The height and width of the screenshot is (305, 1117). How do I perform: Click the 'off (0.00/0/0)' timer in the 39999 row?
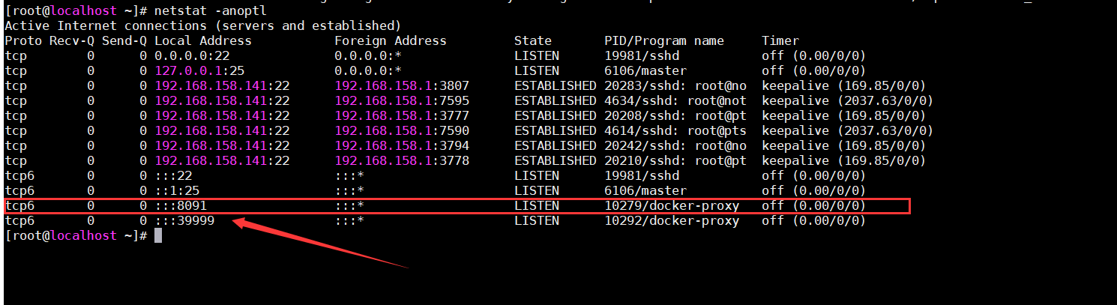[x=814, y=221]
